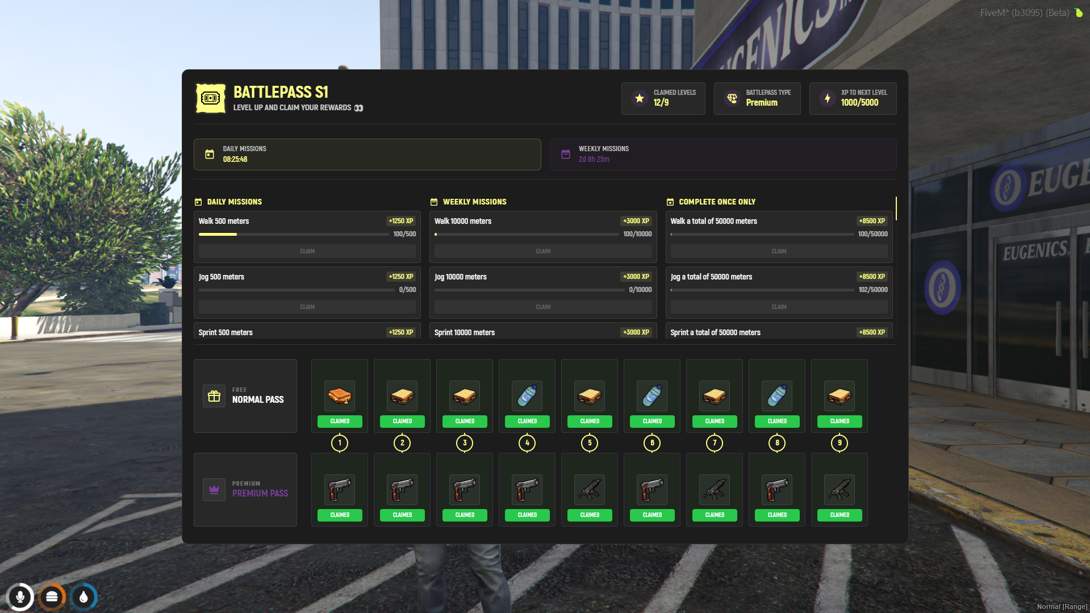Click the Walk 500 meters progress bar
This screenshot has height=613, width=1090.
tap(294, 234)
